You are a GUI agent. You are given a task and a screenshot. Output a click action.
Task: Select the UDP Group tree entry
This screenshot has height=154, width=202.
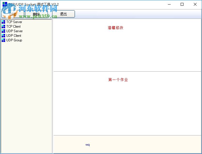(14, 40)
